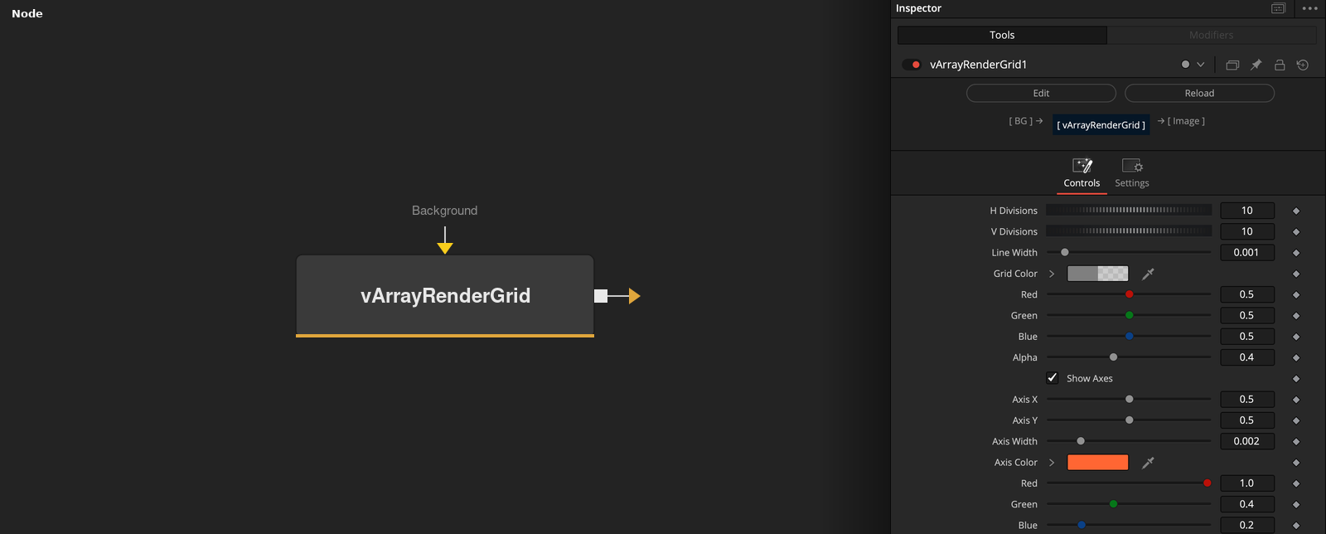Edit the Alpha value field
1326x534 pixels.
1246,357
